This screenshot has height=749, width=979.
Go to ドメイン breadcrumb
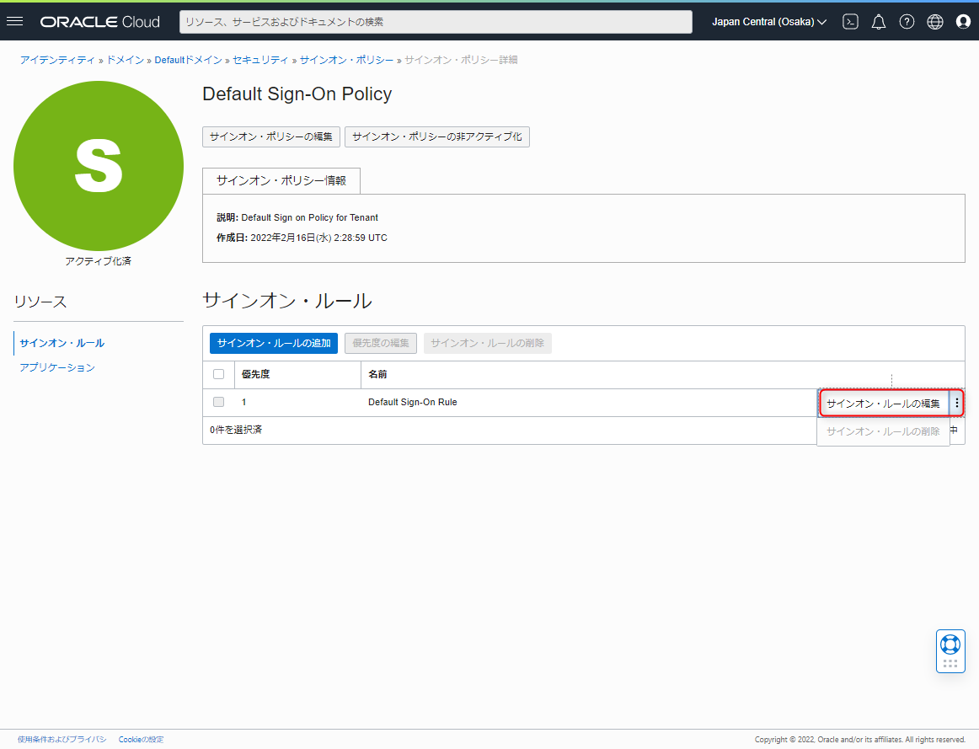point(125,60)
